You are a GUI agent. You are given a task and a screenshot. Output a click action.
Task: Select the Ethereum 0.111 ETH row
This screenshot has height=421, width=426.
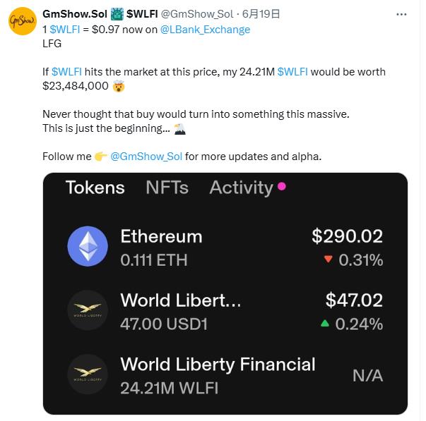(225, 247)
